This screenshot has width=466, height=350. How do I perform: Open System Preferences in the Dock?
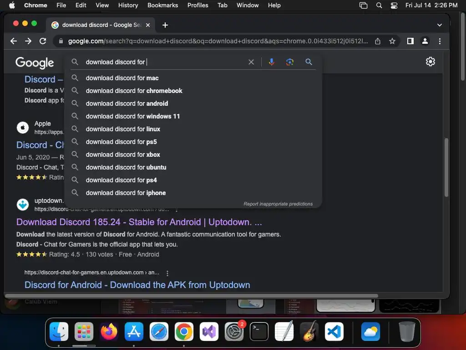click(234, 331)
